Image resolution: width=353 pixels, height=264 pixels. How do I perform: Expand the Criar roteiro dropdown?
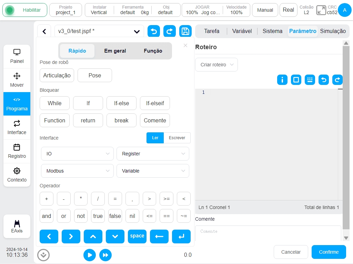216,65
